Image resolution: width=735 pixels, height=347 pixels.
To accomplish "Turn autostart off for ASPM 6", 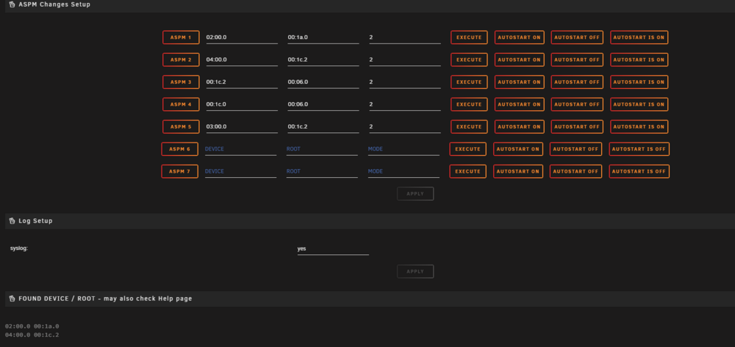I will pyautogui.click(x=576, y=149).
